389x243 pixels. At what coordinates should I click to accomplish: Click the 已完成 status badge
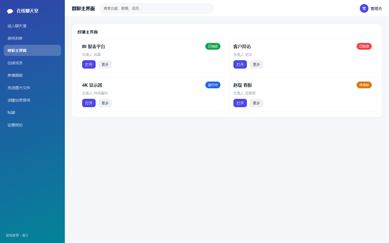coord(213,46)
